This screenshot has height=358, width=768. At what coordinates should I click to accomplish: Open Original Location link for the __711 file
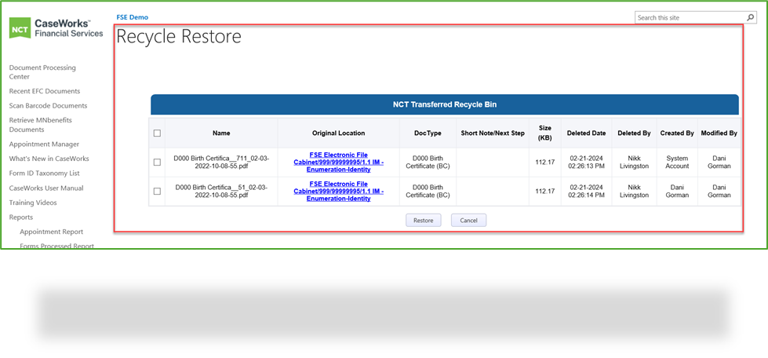[338, 163]
